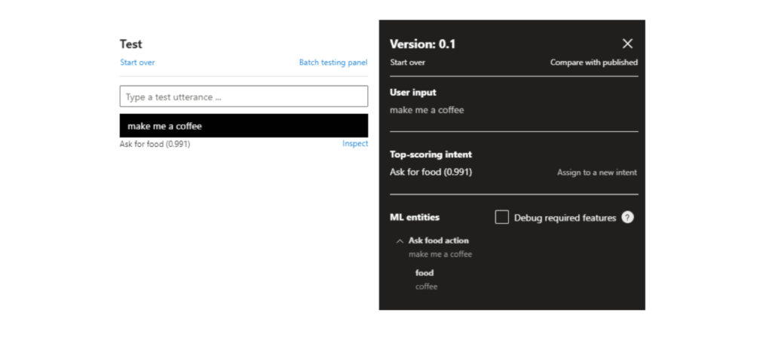Click the ML entities section heading
This screenshot has height=337, width=772.
(x=415, y=217)
